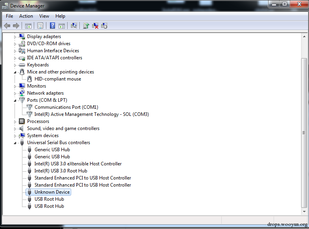Click the HID-compliant mouse device icon

[29, 79]
